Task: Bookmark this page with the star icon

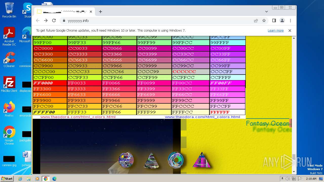Action: click(x=264, y=21)
